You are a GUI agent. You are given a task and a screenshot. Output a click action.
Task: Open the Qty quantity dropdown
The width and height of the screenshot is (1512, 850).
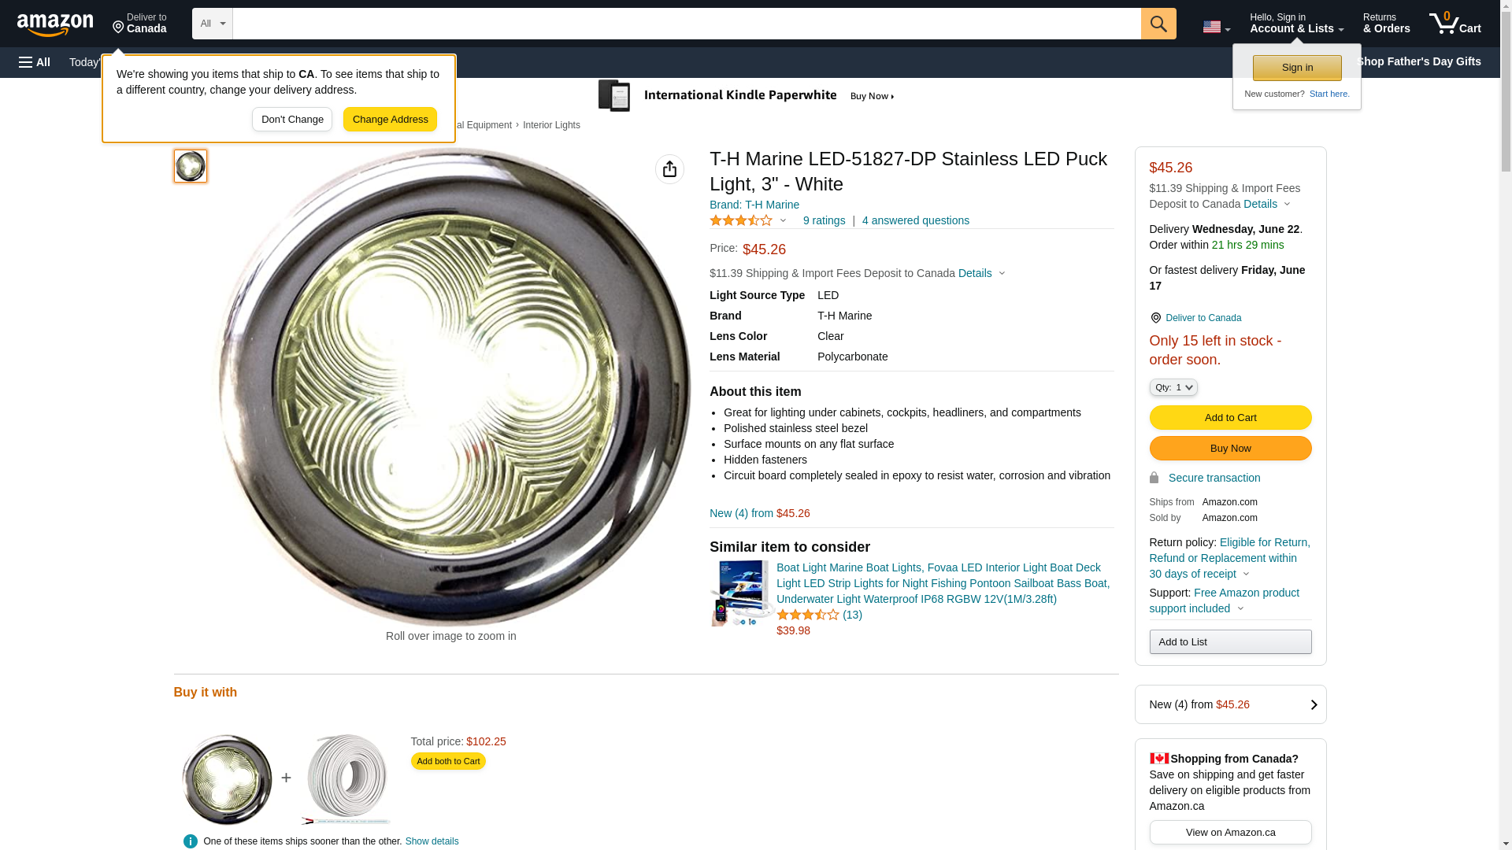coord(1173,387)
